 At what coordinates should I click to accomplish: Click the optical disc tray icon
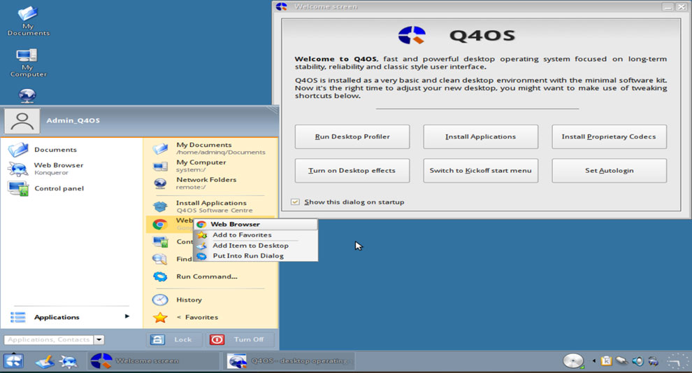(x=573, y=361)
